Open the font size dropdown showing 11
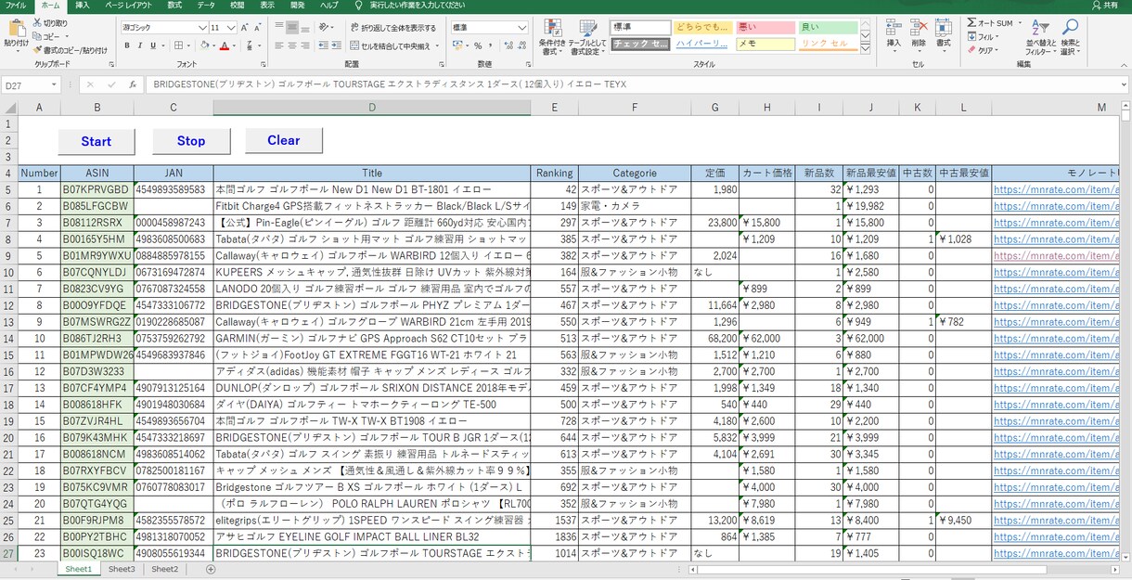 233,28
